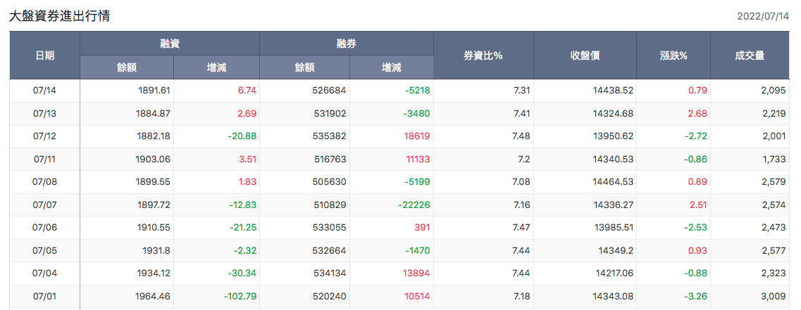Click short balance value 505630

point(330,182)
